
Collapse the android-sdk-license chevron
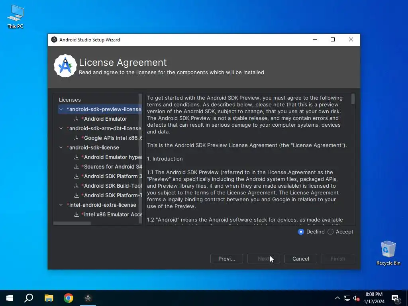pos(61,147)
